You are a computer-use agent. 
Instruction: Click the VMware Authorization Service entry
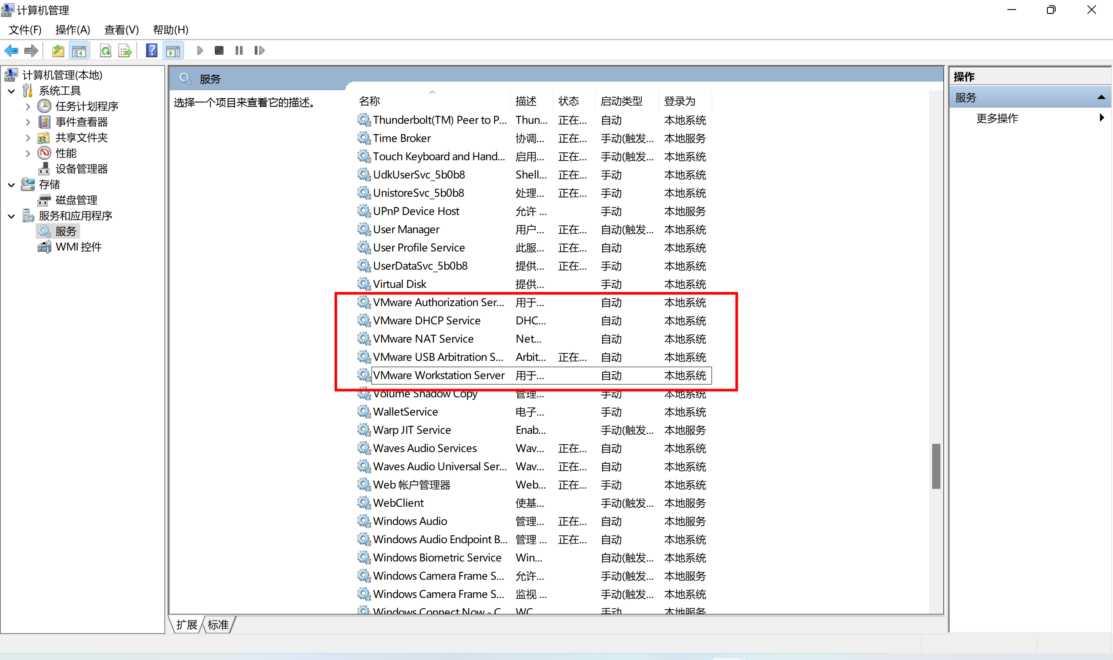coord(438,302)
